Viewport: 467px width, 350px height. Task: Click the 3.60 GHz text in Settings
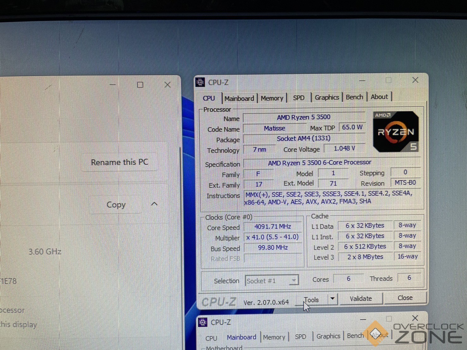click(45, 252)
